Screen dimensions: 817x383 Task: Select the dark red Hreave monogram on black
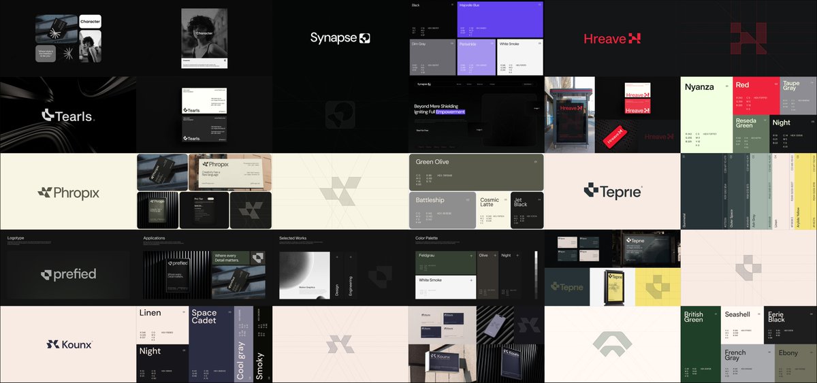click(x=748, y=38)
